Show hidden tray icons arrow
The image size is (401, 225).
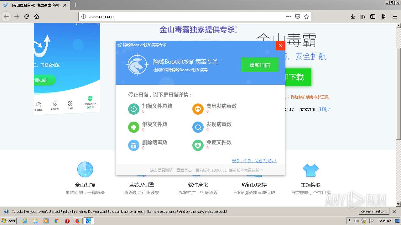tap(349, 221)
